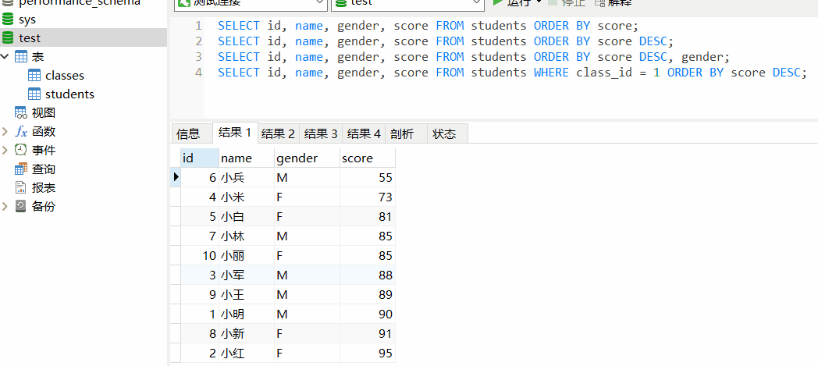The image size is (818, 366).
Task: Select the 小王 name cell
Action: (x=247, y=294)
